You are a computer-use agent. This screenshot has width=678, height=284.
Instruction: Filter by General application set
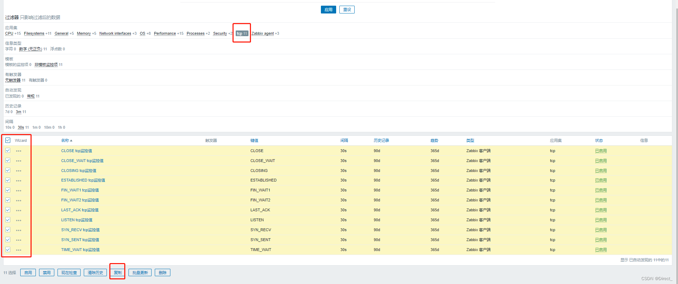[61, 33]
